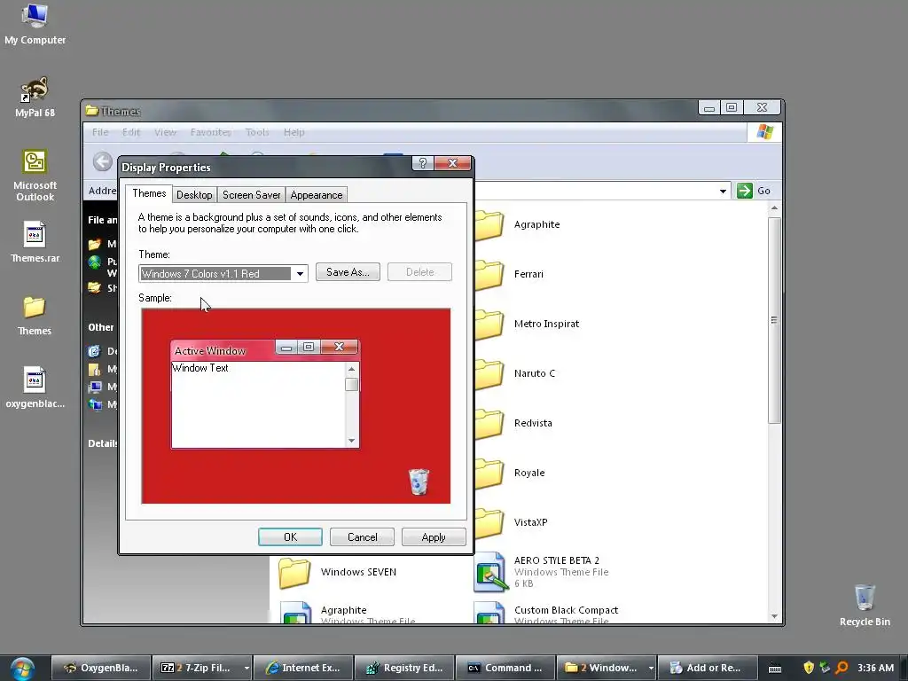Open Microsoft Outlook desktop icon
Viewport: 908px width, 681px height.
(35, 176)
